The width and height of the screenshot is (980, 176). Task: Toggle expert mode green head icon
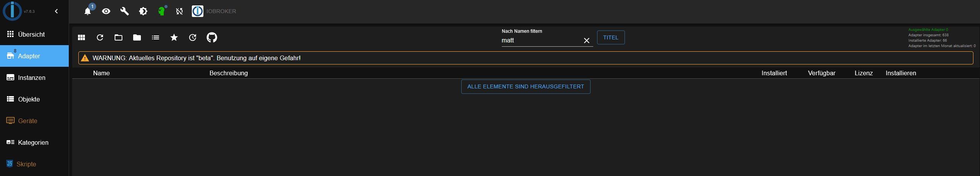click(161, 11)
